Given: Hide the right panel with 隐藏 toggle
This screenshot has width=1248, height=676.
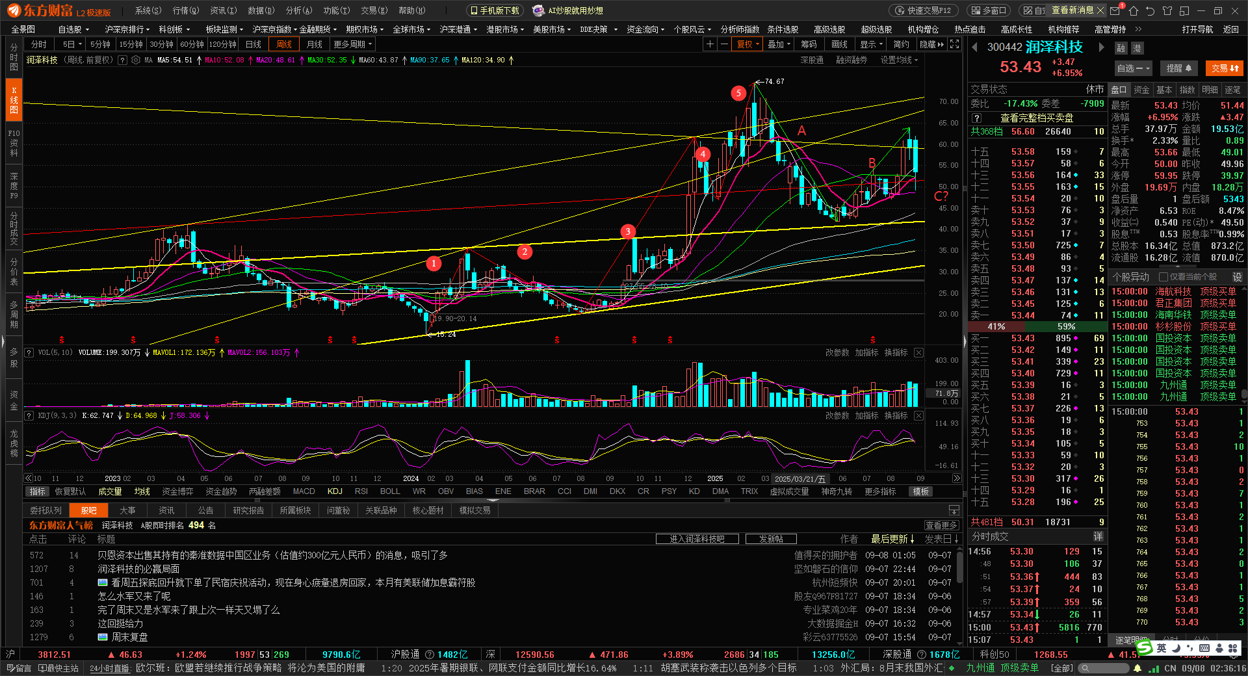Looking at the screenshot, I should point(931,44).
